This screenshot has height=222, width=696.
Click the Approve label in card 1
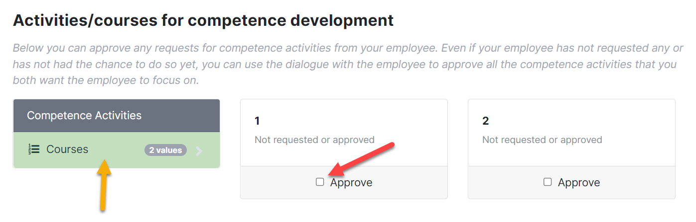point(351,183)
